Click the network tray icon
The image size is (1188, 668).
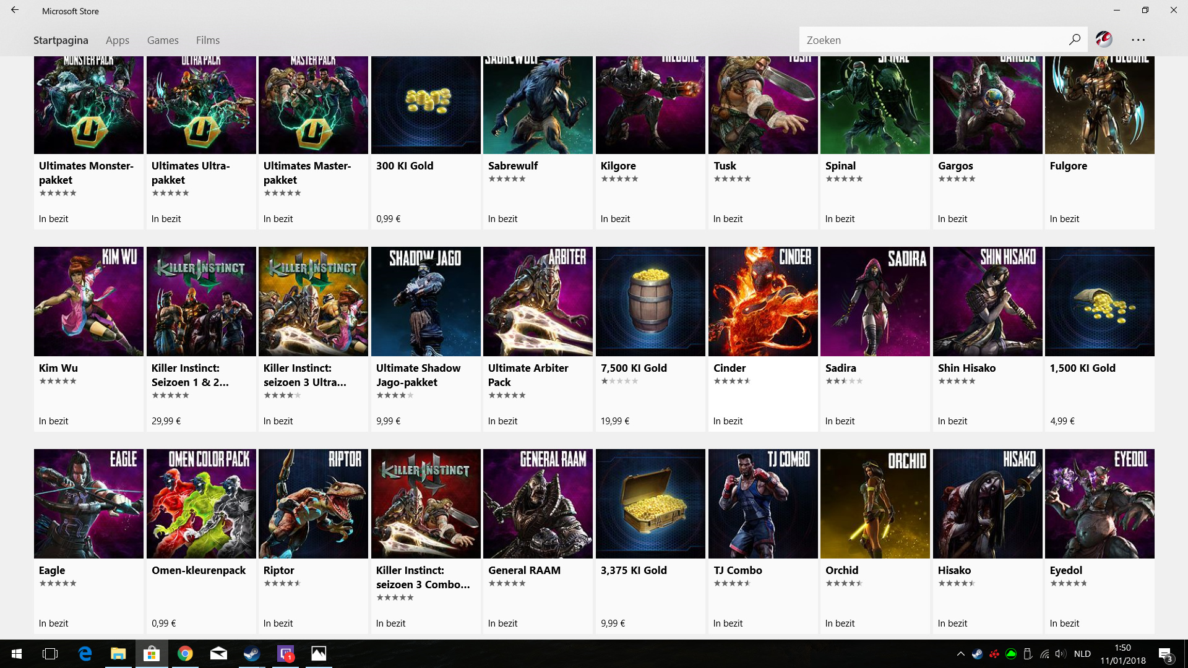pyautogui.click(x=1044, y=654)
